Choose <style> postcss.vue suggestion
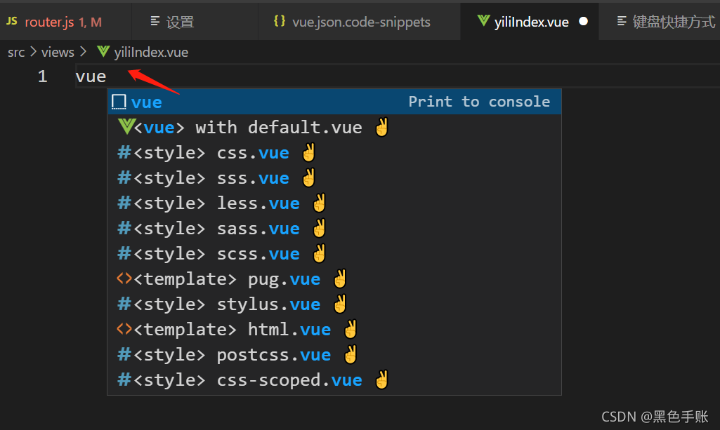This screenshot has height=430, width=720. pyautogui.click(x=334, y=354)
